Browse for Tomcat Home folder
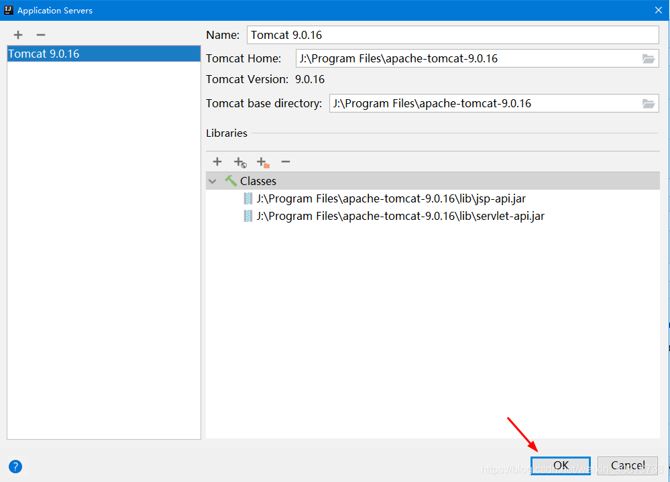Screen dimensions: 670x482 click(x=649, y=58)
